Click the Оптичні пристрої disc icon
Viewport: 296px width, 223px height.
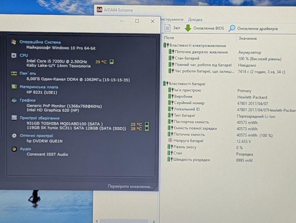(x=14, y=136)
